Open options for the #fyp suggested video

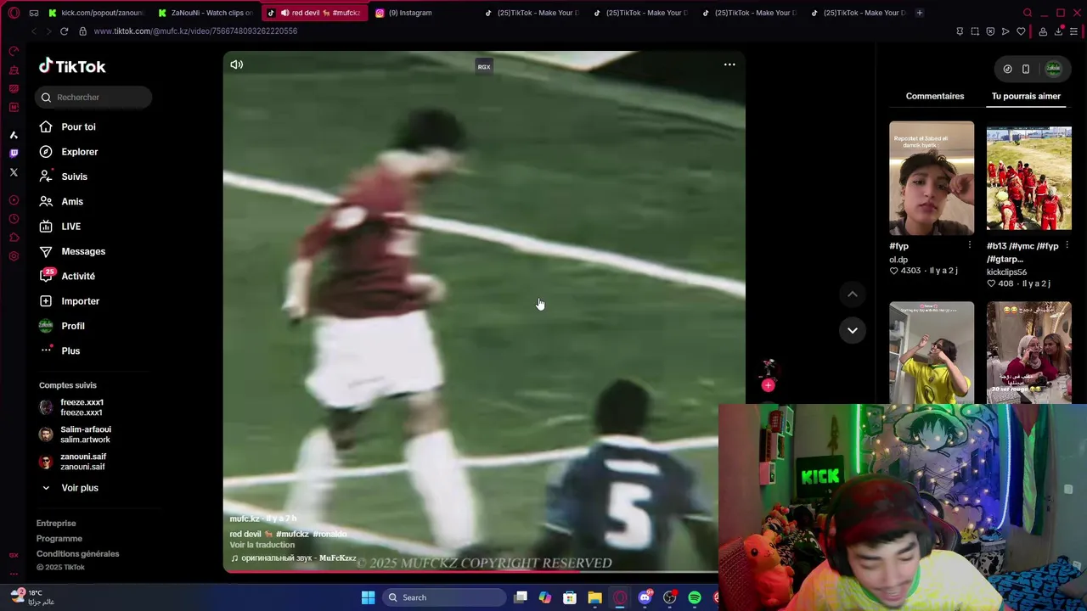970,246
